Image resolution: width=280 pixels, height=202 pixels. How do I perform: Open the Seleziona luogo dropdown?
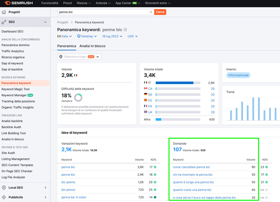pos(79,57)
